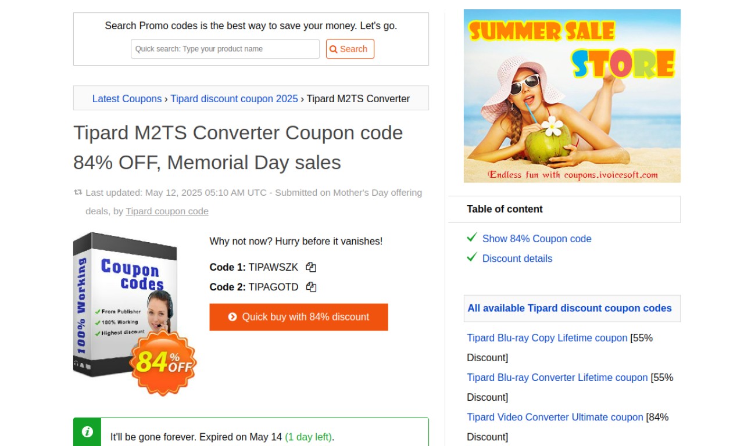
Task: Copy coupon Code 1 TIPAWSZK icon
Action: (x=311, y=267)
